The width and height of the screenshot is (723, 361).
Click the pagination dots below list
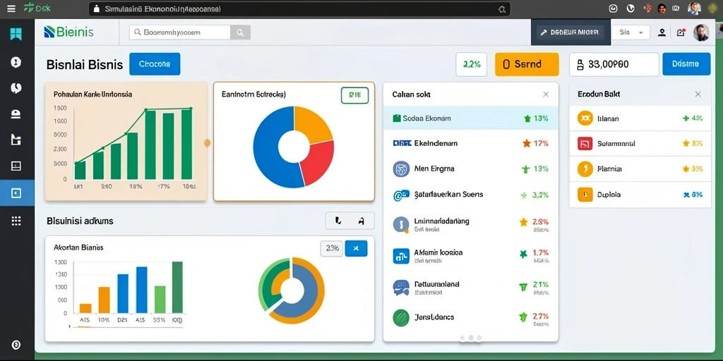[x=471, y=338]
